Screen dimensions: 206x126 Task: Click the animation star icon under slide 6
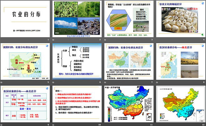[x=53, y=82]
